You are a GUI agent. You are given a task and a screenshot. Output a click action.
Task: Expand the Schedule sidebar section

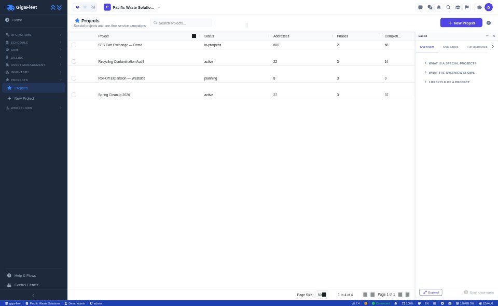[34, 42]
